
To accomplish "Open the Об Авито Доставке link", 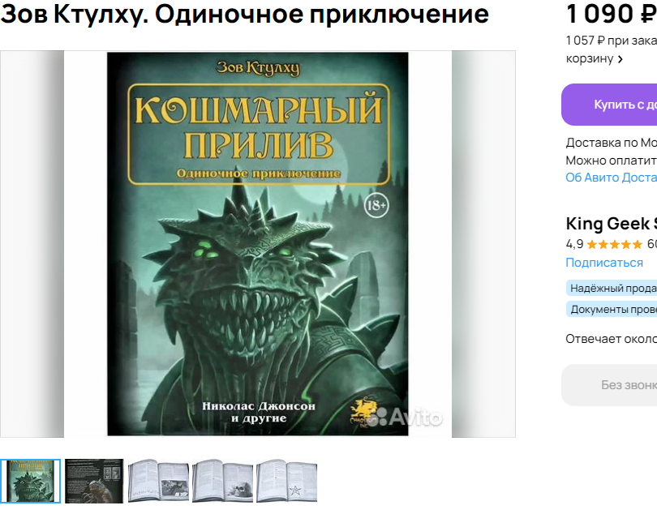I will (x=612, y=178).
